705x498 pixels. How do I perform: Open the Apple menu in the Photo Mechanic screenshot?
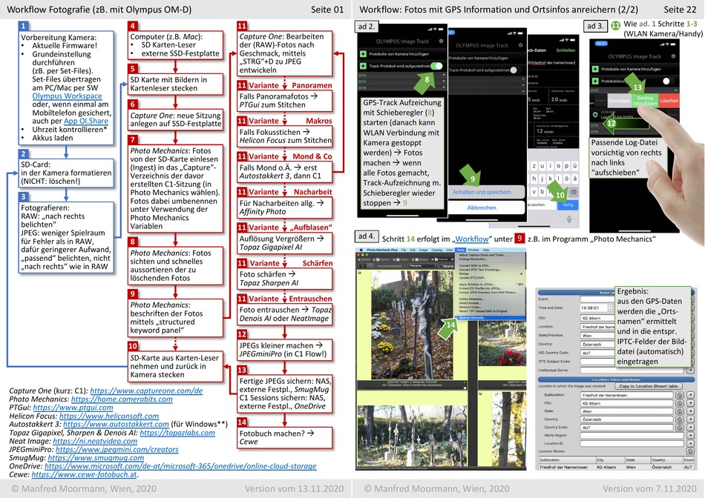pos(361,250)
